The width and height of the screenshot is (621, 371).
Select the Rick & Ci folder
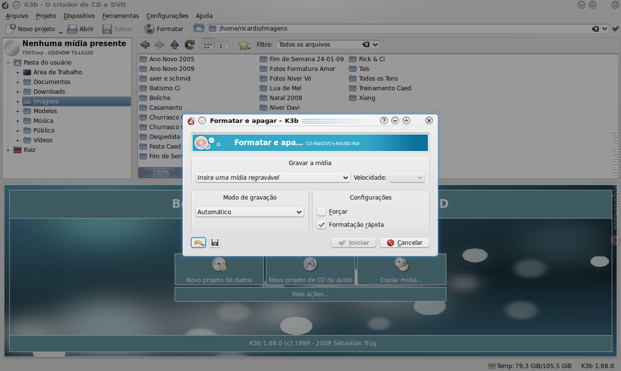pyautogui.click(x=367, y=59)
